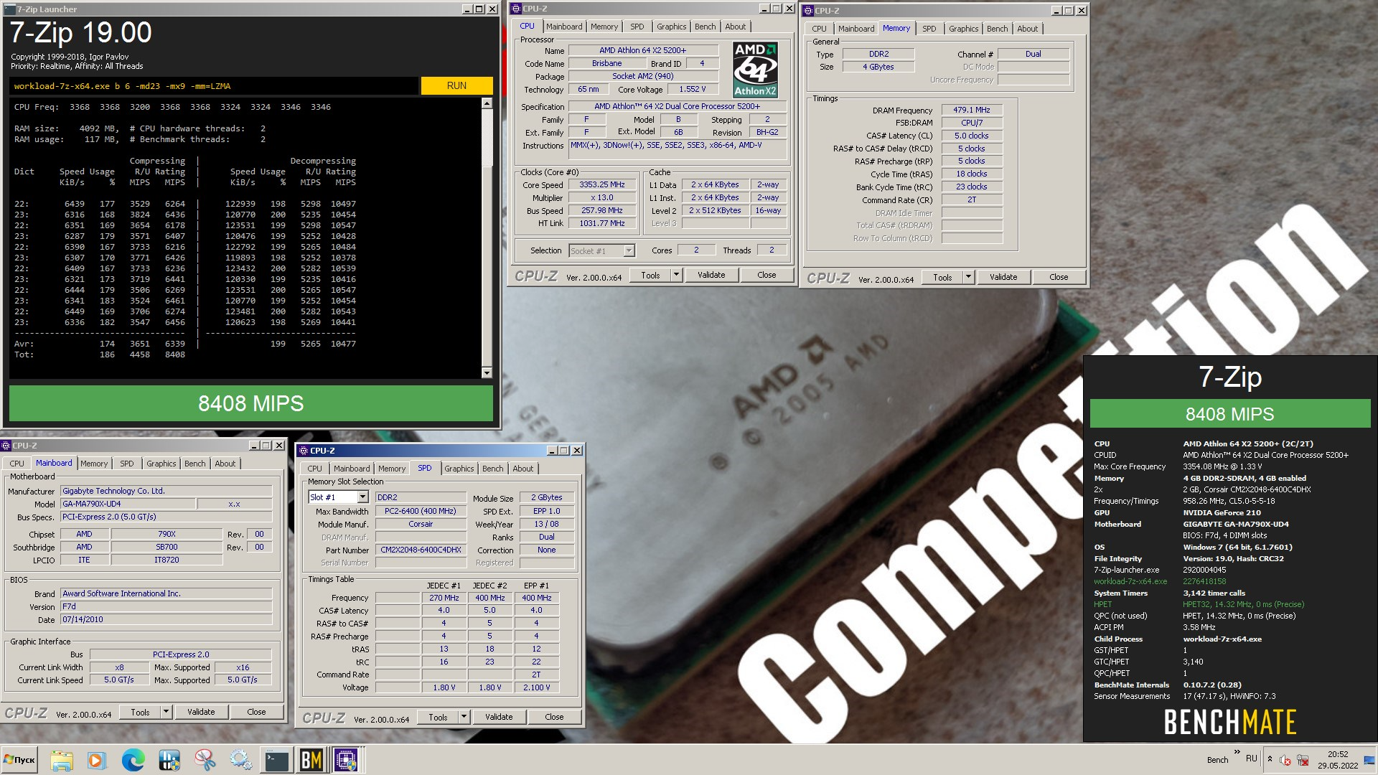Click the 7-Zip command line input field
The width and height of the screenshot is (1378, 775).
[214, 86]
